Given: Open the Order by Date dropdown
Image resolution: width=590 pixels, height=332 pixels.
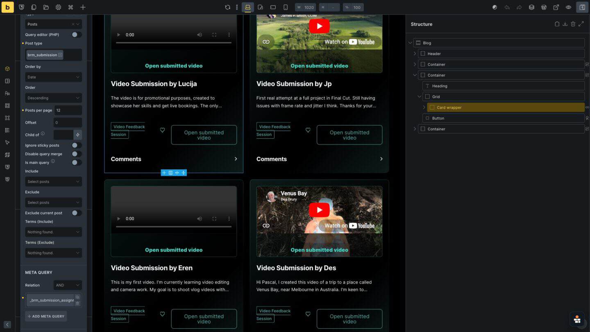Looking at the screenshot, I should [54, 77].
